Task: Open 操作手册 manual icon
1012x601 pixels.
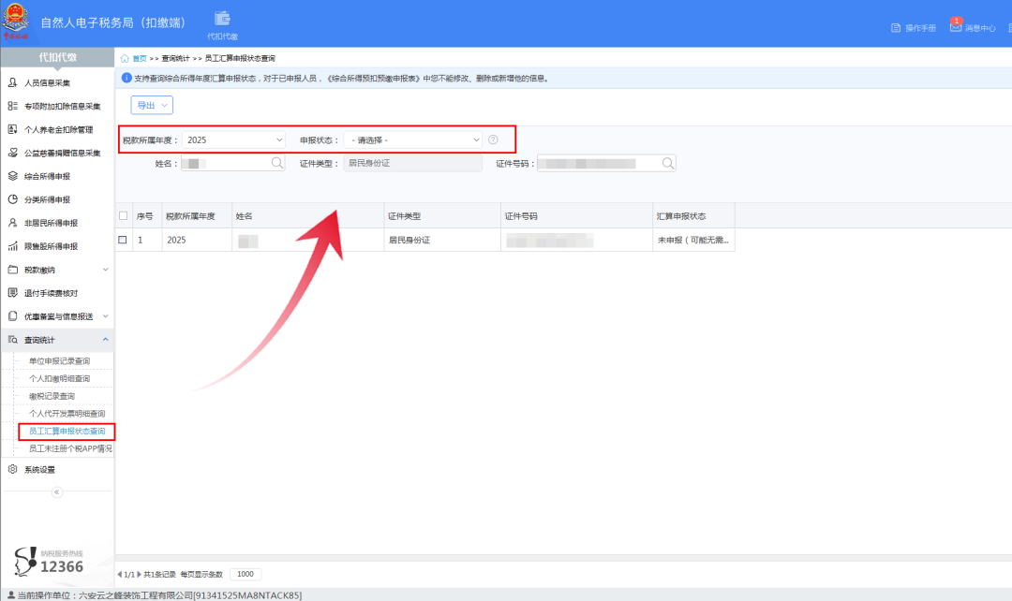Action: [896, 28]
